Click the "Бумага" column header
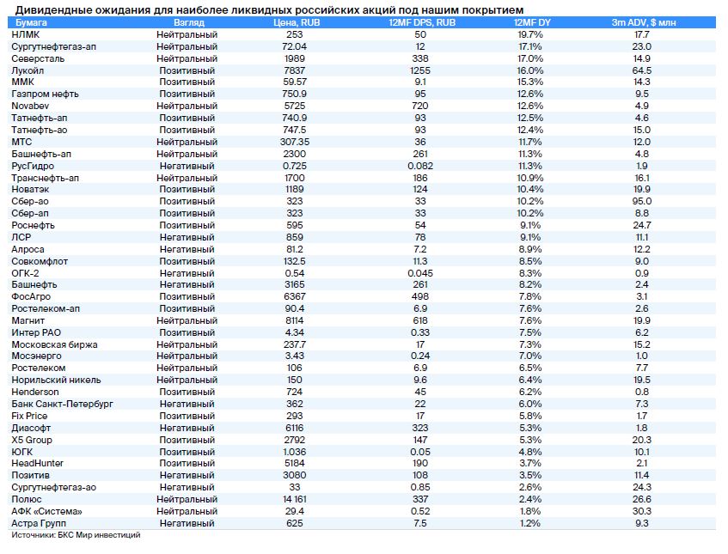The height and width of the screenshot is (554, 728). click(31, 22)
